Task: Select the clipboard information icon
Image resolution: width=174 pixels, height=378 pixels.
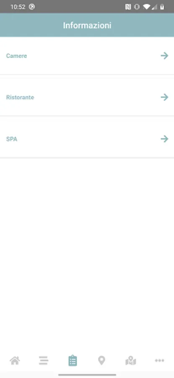Action: point(73,361)
